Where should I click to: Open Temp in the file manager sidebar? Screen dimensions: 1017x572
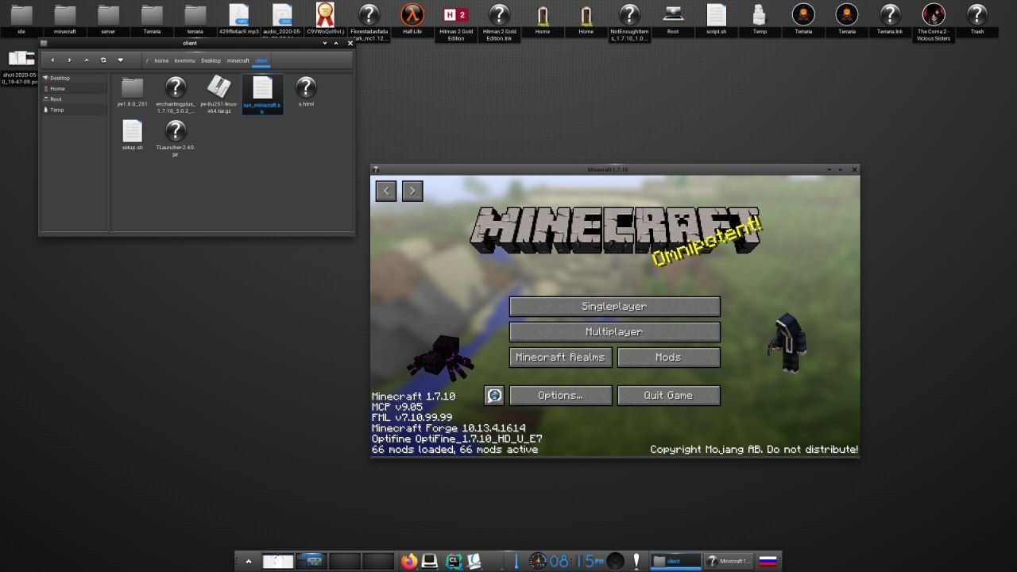coord(73,110)
